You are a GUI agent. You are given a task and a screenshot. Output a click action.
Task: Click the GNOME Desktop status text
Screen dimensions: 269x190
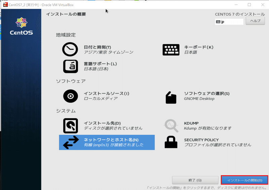click(199, 99)
